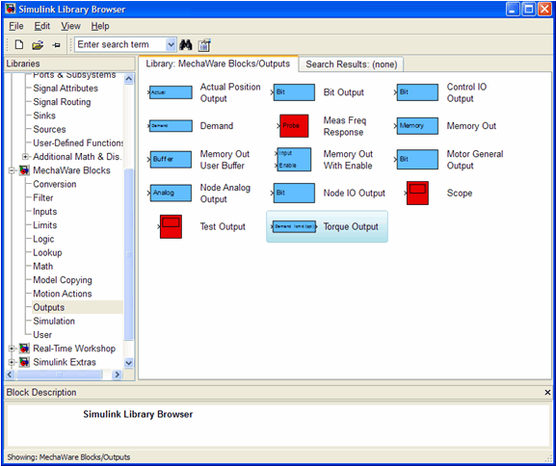
Task: Select Motion Actions in the tree
Action: tap(63, 294)
